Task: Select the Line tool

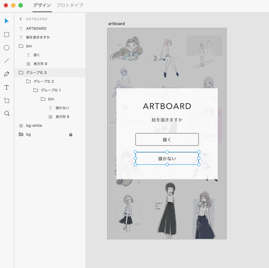Action: click(x=7, y=61)
